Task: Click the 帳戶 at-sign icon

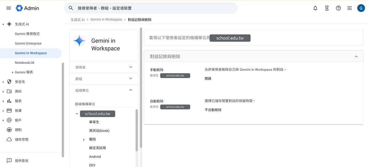Action: [x=9, y=120]
